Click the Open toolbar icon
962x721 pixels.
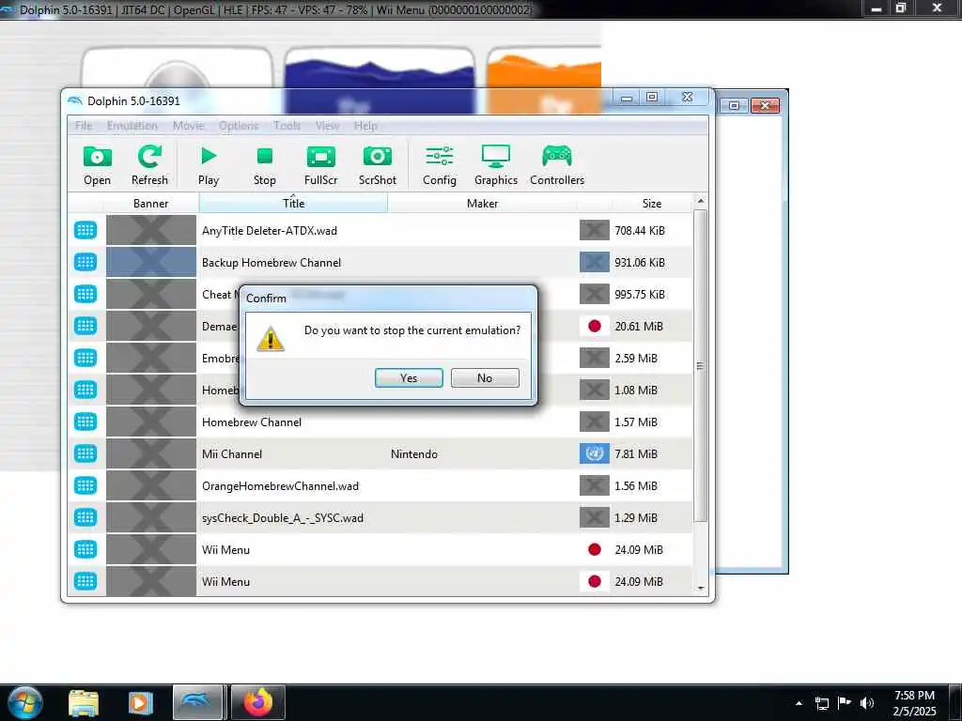click(x=97, y=165)
